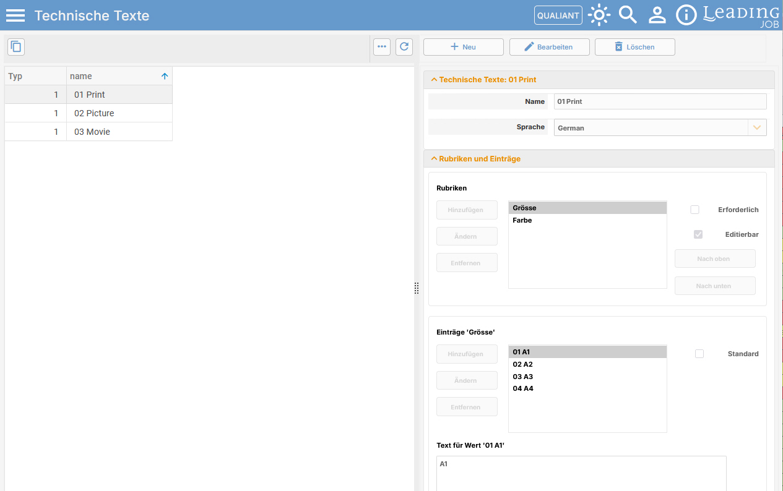Image resolution: width=783 pixels, height=491 pixels.
Task: Enable the Standard checkbox
Action: click(x=699, y=354)
